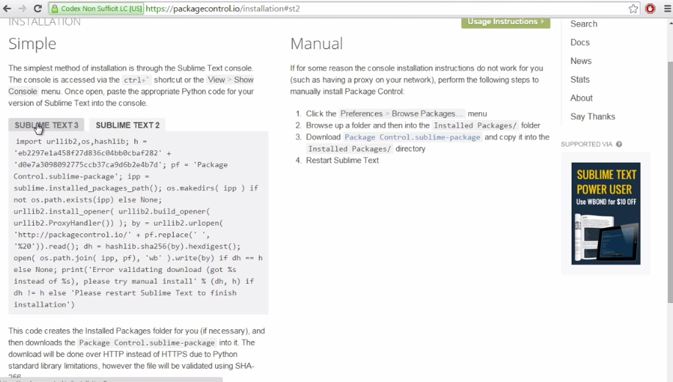
Task: Reload the page with the refresh icon
Action: [x=37, y=9]
